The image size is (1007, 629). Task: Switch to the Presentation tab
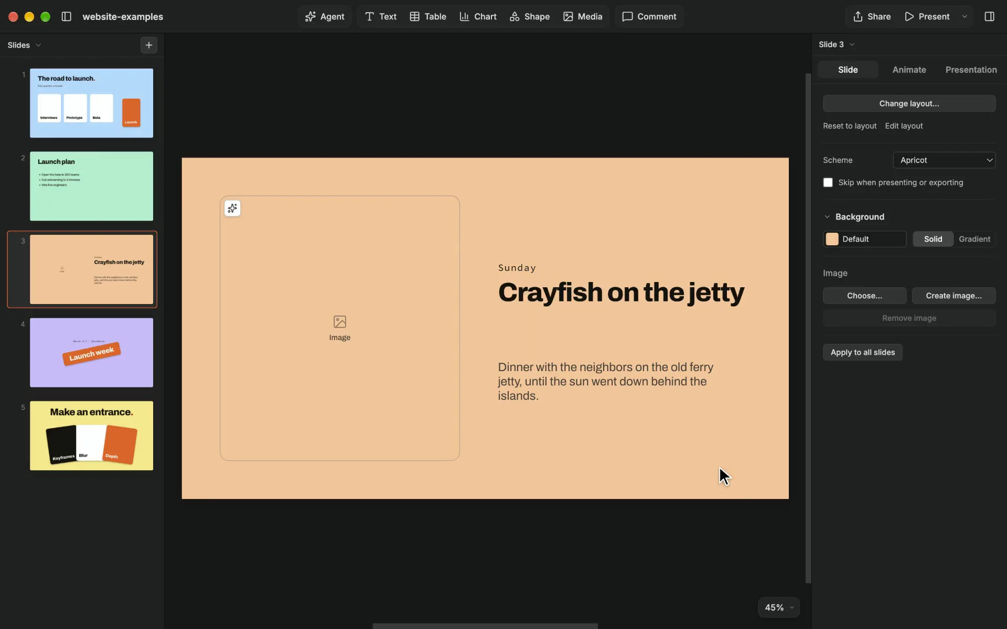(971, 70)
